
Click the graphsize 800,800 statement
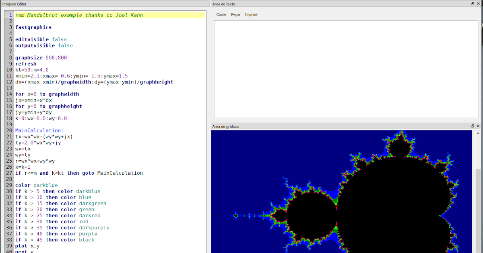[x=40, y=57]
